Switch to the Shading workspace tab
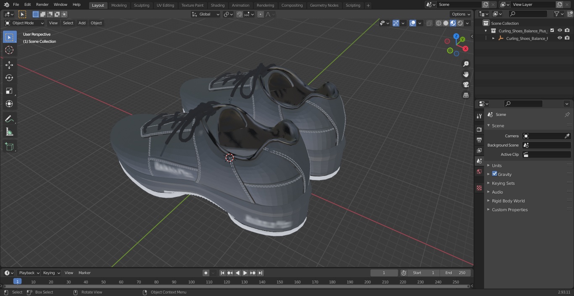 point(218,5)
